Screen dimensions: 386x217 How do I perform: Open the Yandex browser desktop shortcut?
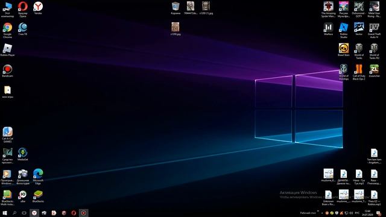tap(38, 8)
